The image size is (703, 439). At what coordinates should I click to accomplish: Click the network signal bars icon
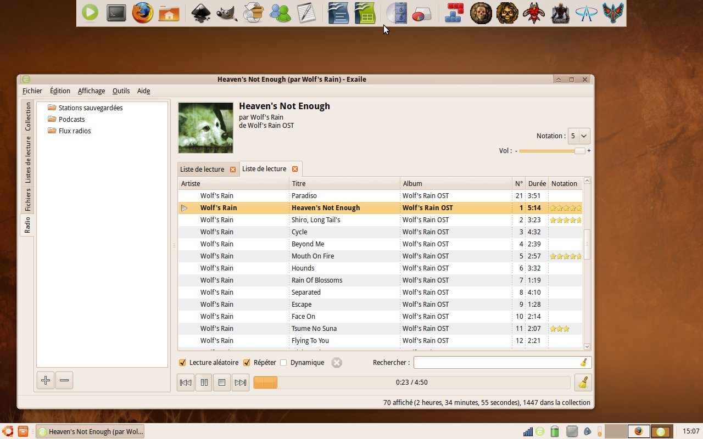coord(528,432)
